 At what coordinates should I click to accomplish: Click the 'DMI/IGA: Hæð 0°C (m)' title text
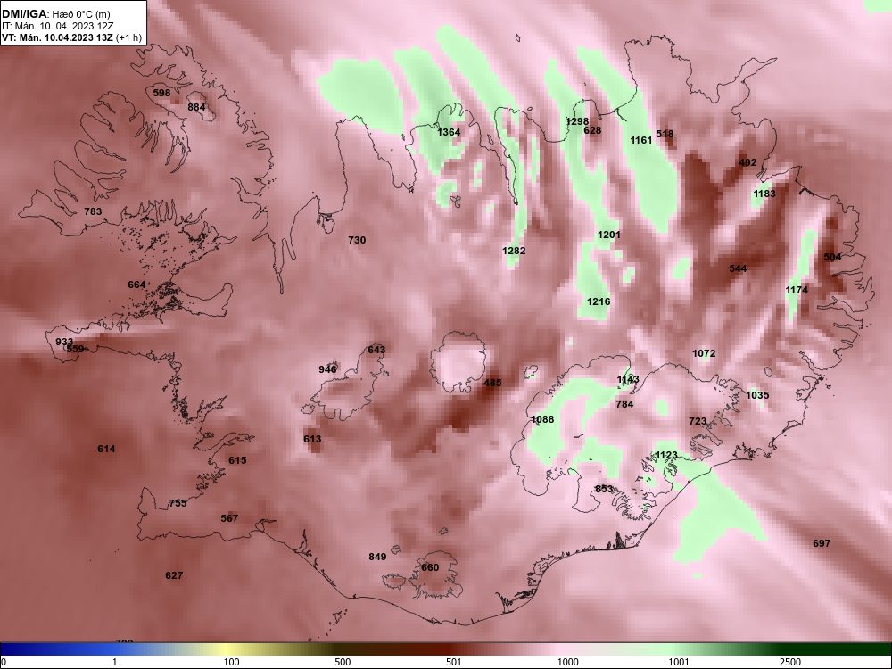(55, 14)
